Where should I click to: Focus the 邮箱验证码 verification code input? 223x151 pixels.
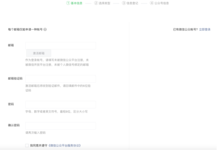click(x=61, y=79)
